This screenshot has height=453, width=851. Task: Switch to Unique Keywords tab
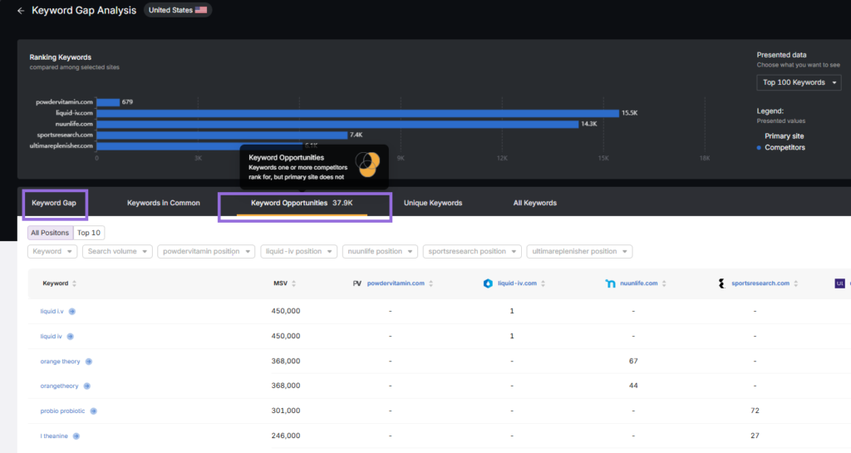[x=433, y=203]
